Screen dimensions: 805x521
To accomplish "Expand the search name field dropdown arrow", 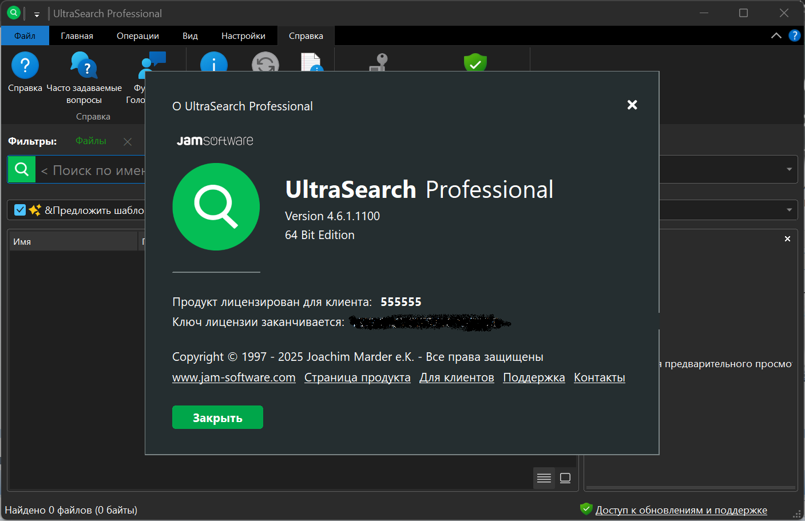I will click(x=789, y=169).
